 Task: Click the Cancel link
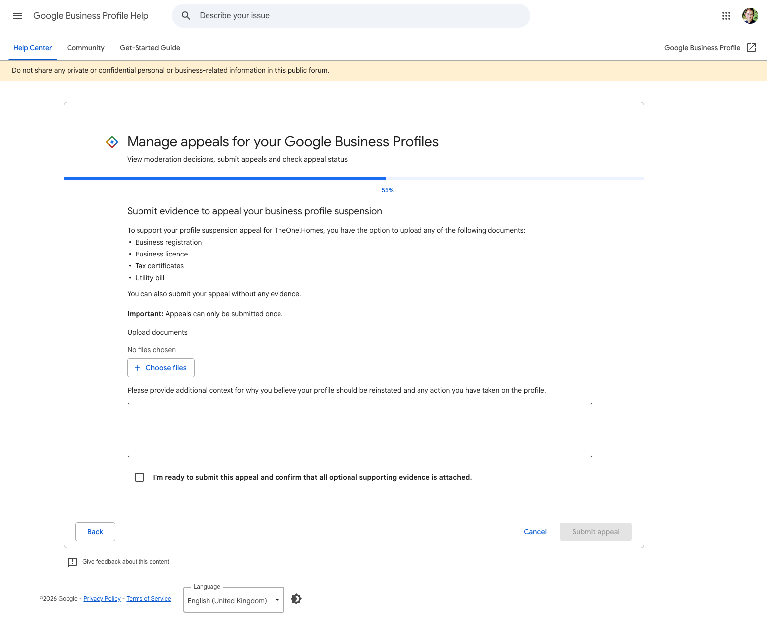click(x=535, y=532)
